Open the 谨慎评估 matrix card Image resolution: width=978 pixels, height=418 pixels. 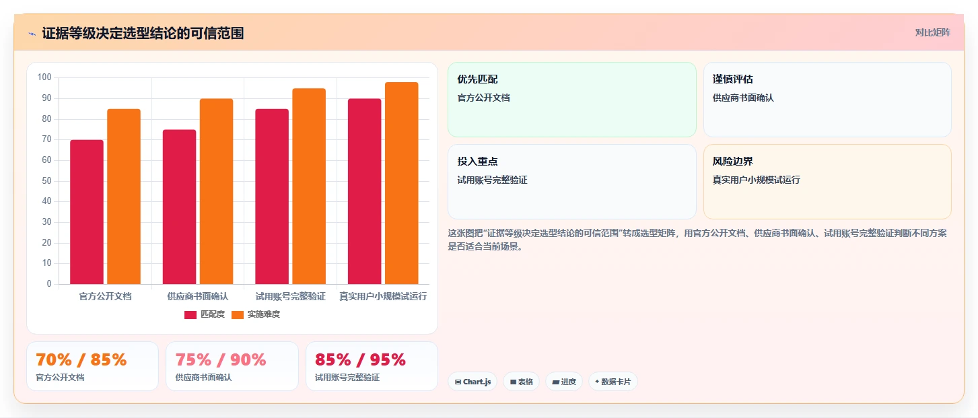pos(827,100)
